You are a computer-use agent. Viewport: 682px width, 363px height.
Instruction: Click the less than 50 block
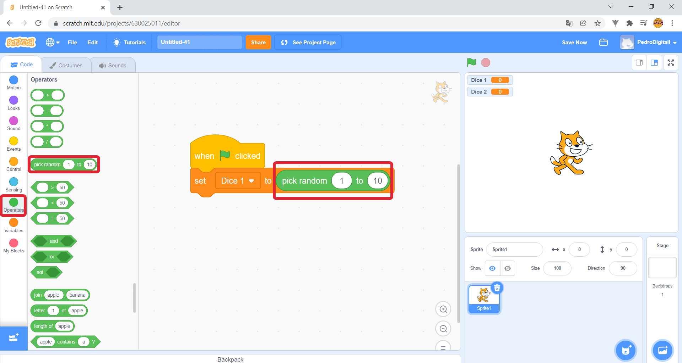click(53, 203)
